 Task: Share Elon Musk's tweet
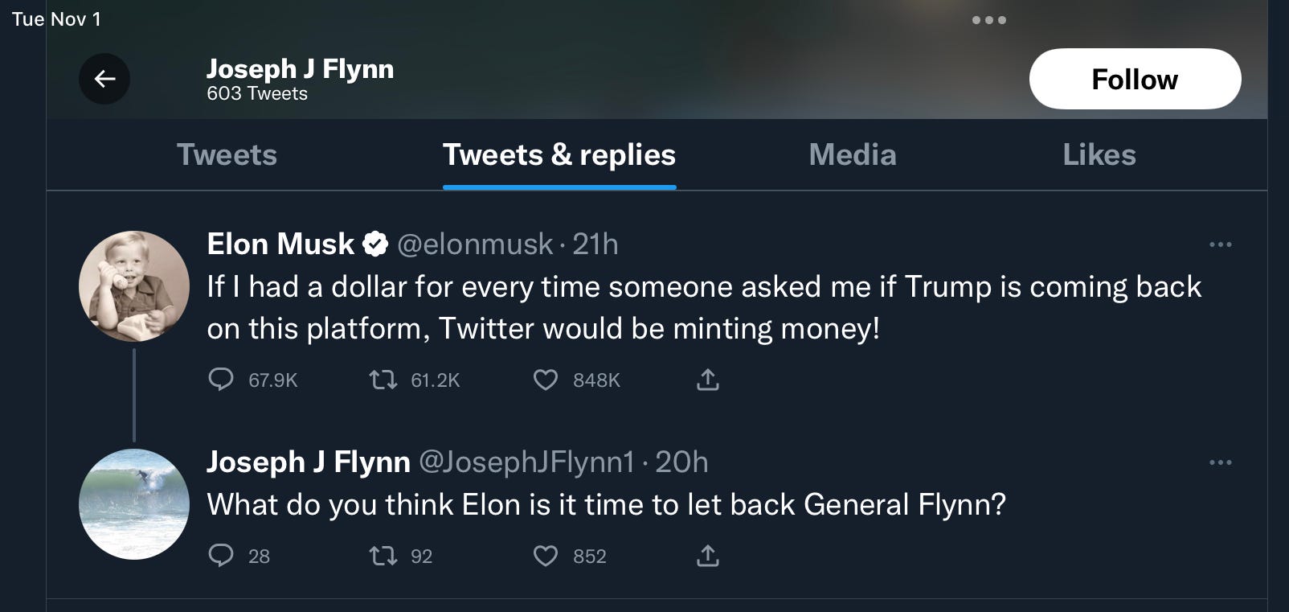point(707,379)
